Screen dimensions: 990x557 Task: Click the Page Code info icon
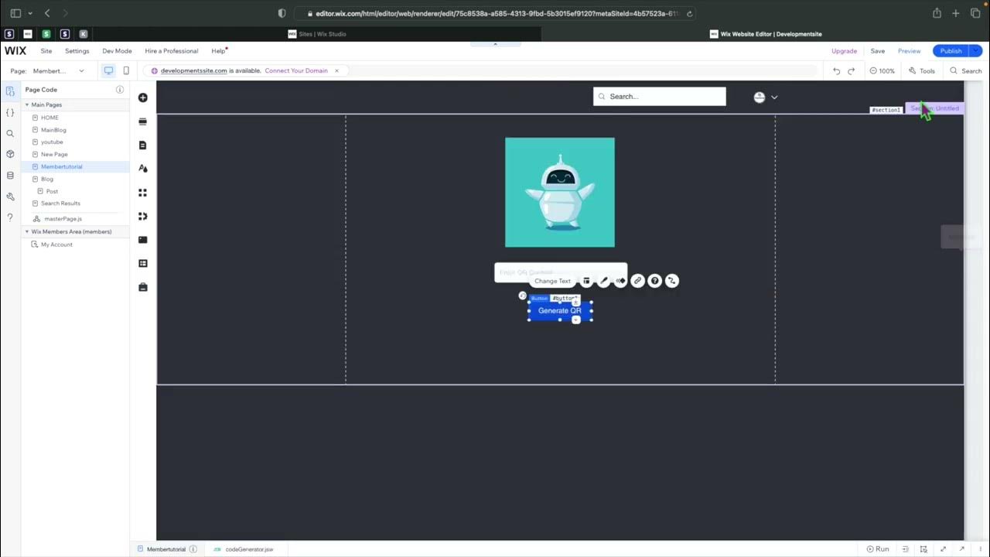[120, 90]
